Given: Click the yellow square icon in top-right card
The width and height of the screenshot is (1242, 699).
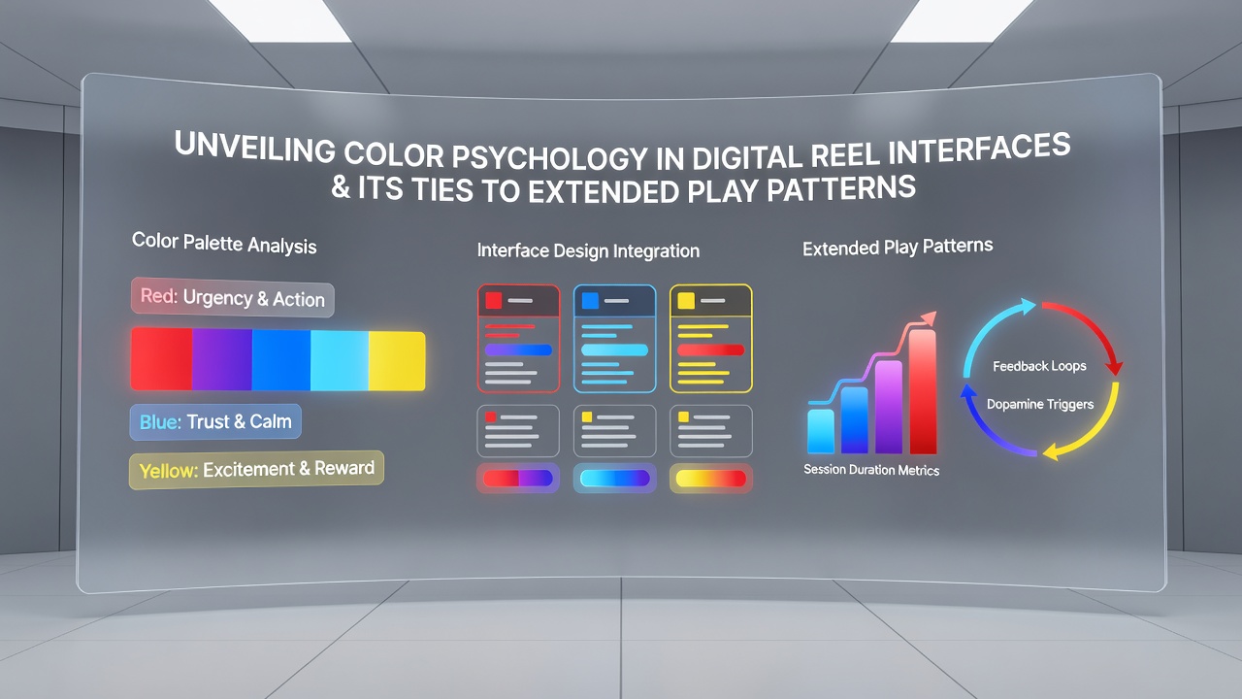Looking at the screenshot, I should [x=686, y=301].
